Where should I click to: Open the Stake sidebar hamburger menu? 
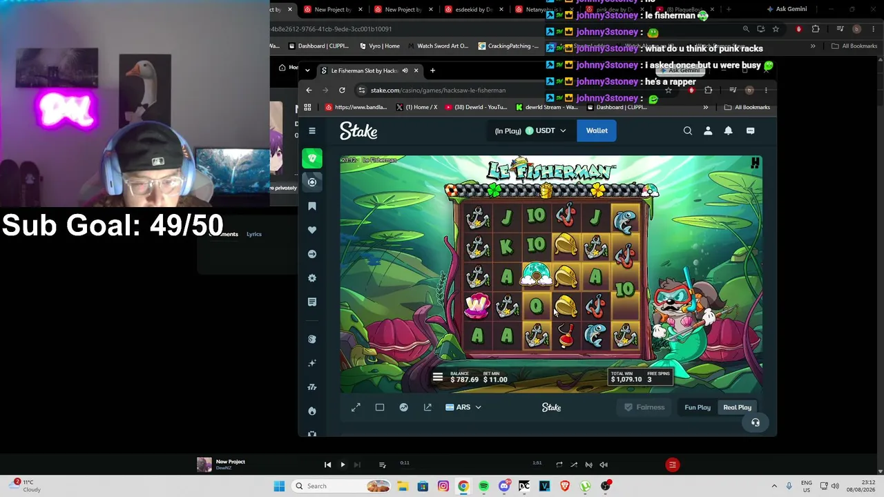coord(312,130)
